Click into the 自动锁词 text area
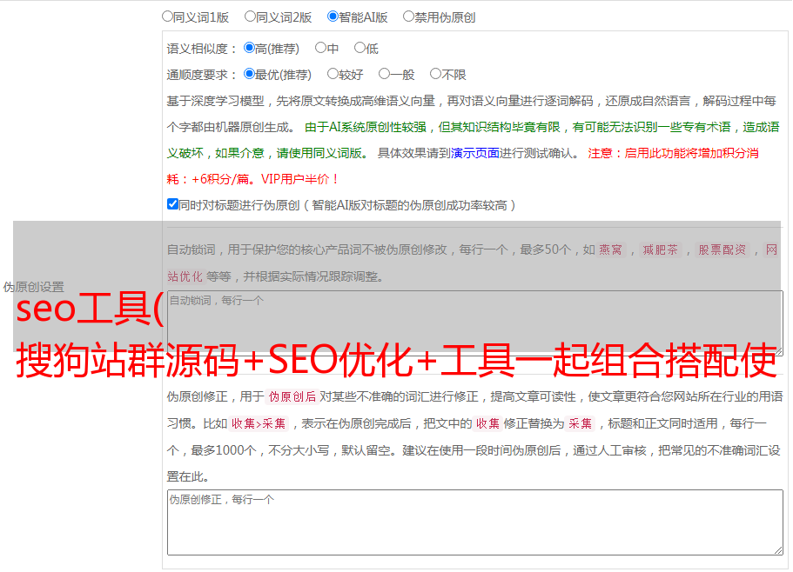 point(475,323)
